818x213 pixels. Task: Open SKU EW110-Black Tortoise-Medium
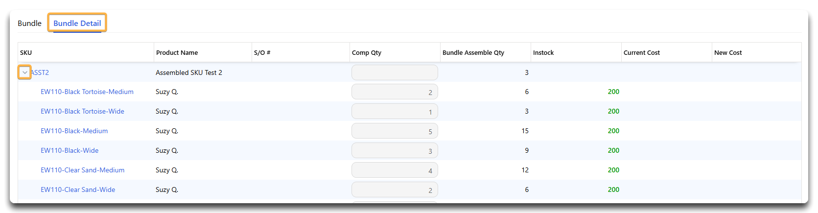(87, 92)
